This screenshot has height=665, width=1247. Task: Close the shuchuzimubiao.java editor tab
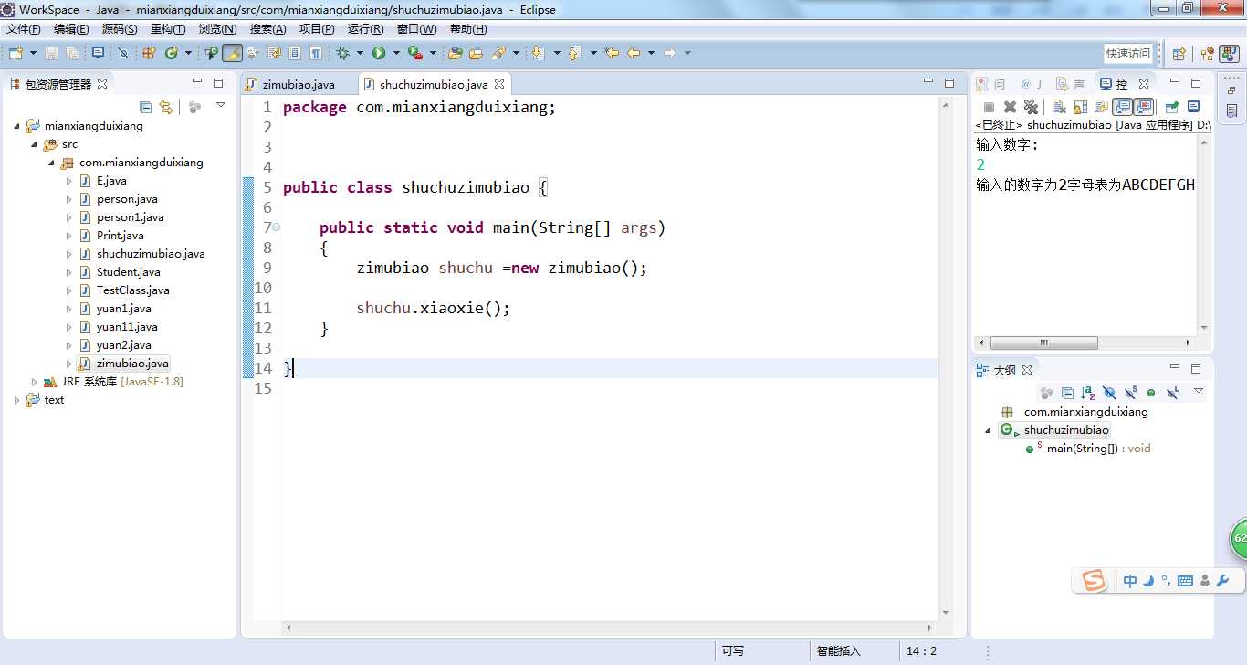499,84
